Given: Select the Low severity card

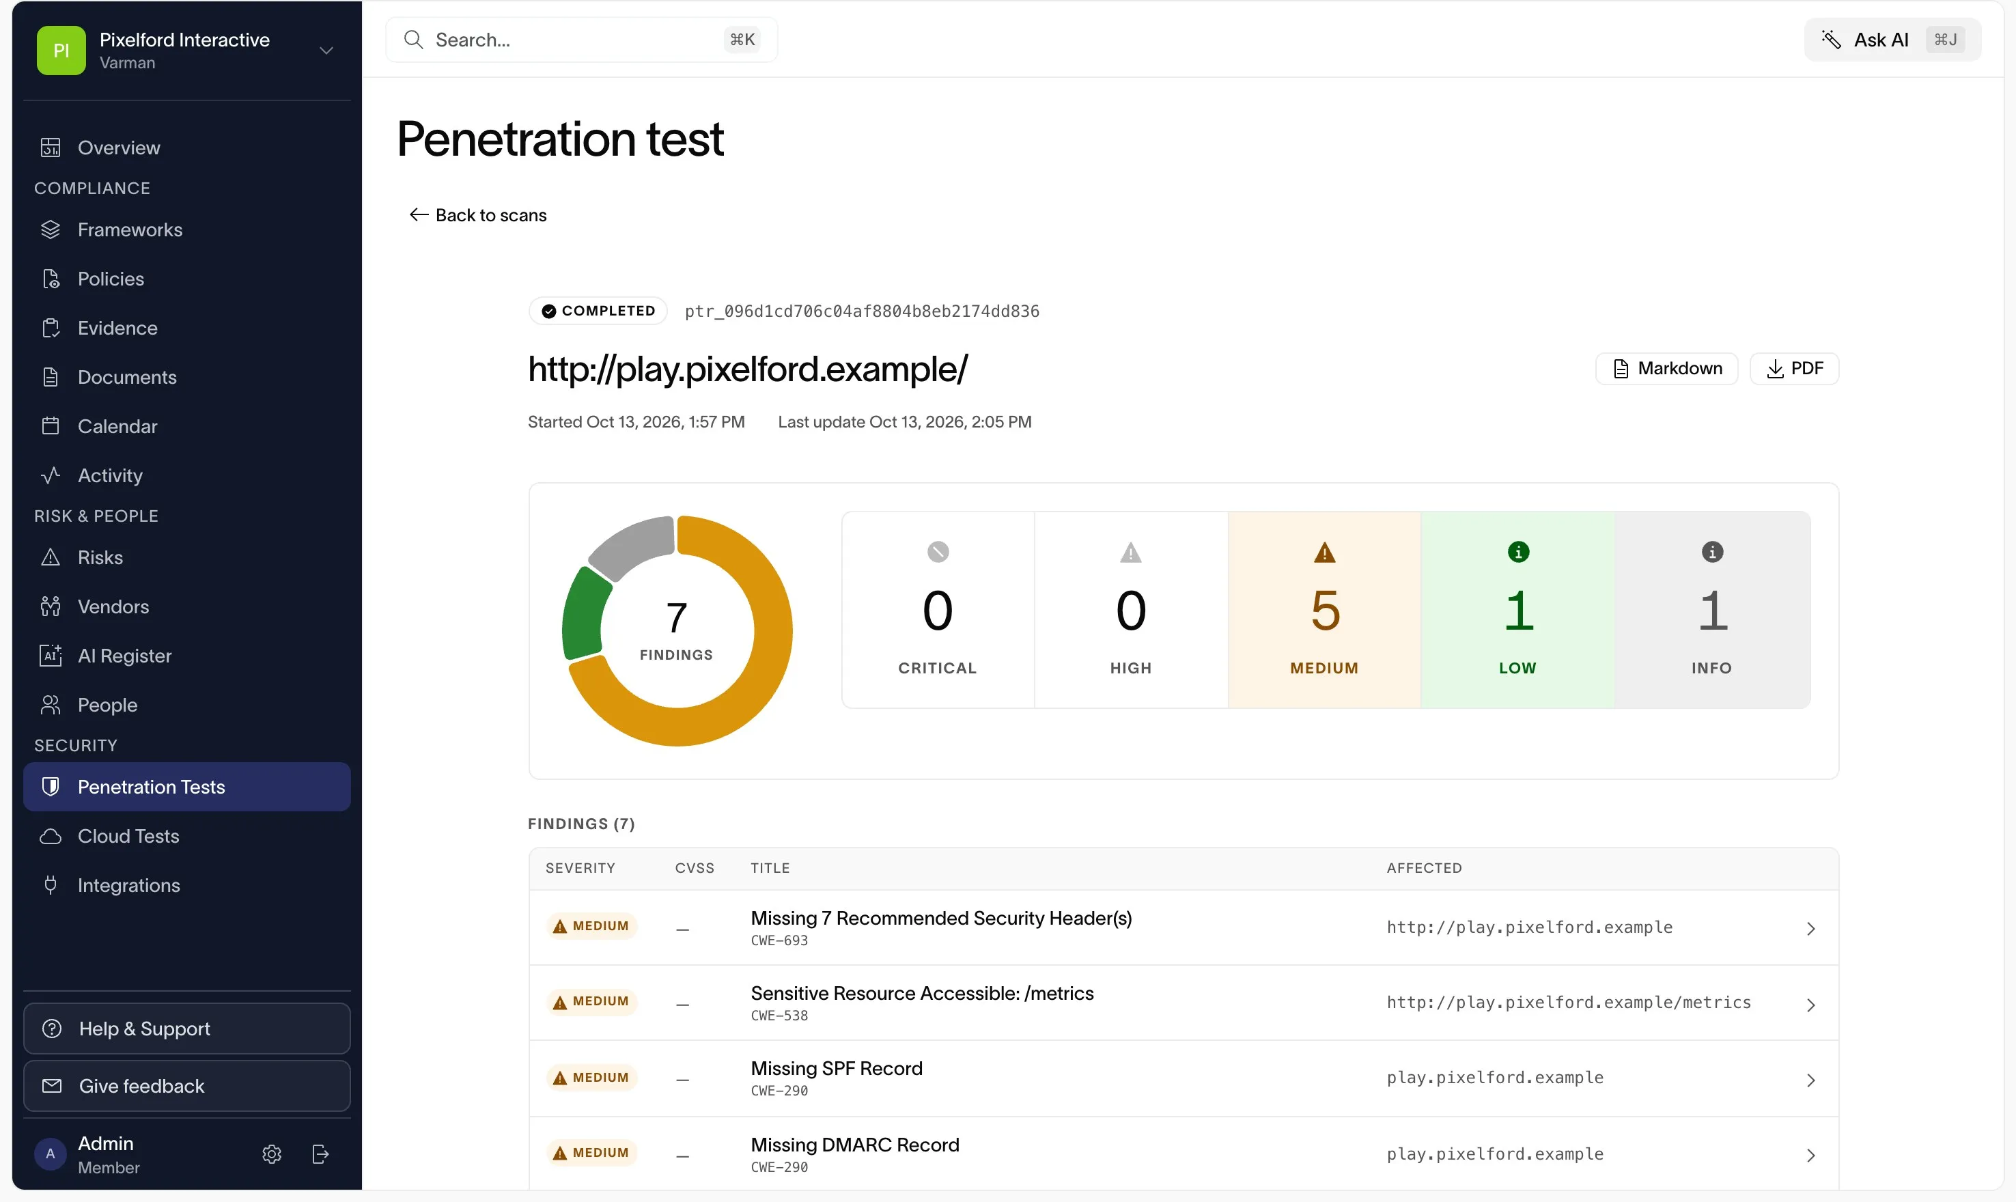Looking at the screenshot, I should (x=1518, y=610).
